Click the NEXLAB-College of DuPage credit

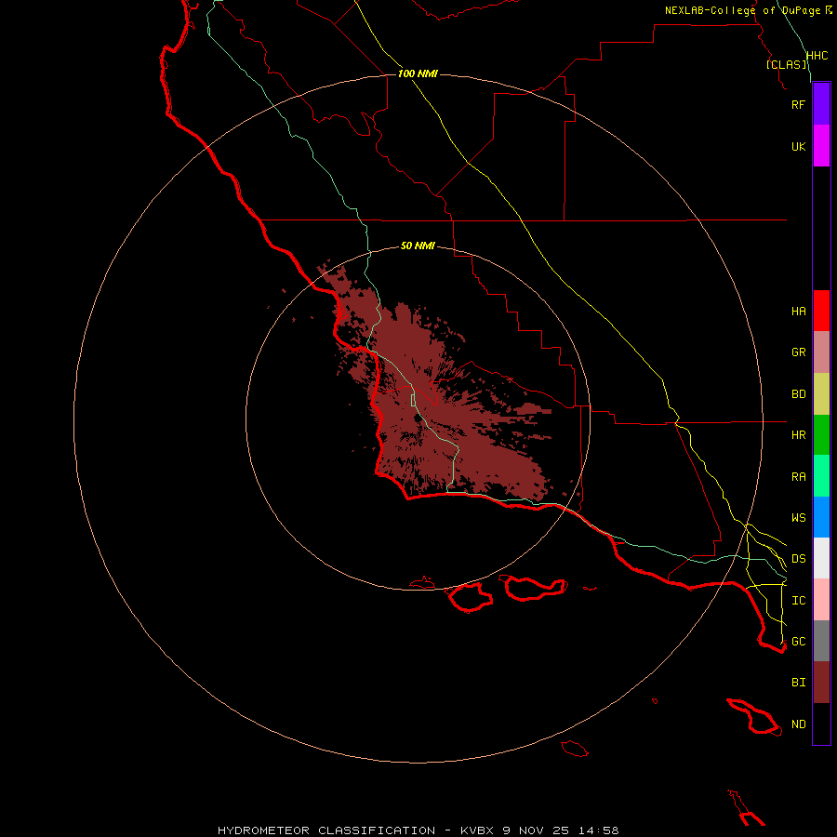(x=748, y=10)
